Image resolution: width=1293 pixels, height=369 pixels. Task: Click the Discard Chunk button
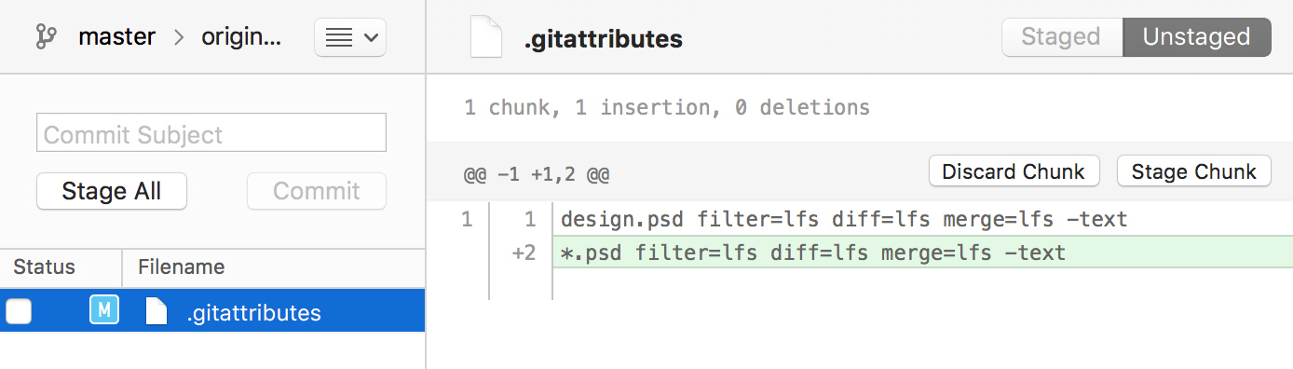pos(1014,171)
